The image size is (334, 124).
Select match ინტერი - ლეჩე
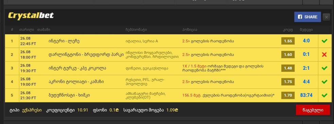coord(64,41)
